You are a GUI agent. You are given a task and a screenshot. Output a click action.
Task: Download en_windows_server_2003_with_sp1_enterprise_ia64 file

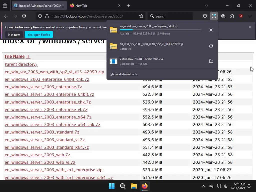tap(59, 177)
